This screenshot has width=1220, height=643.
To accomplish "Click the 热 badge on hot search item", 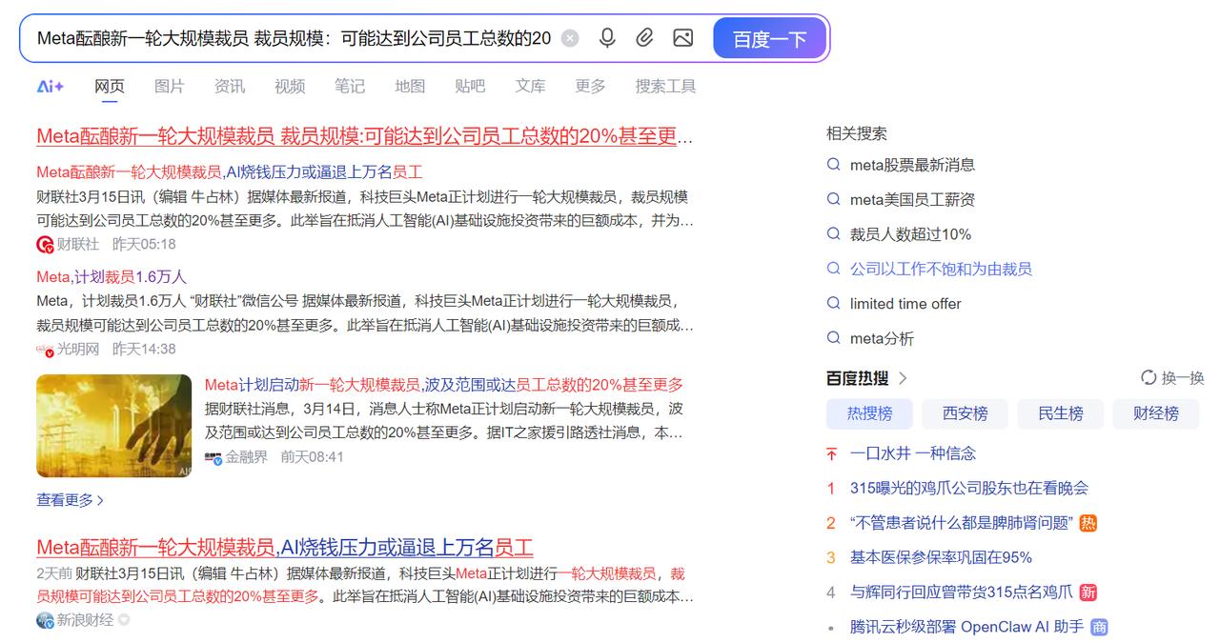I will click(x=1088, y=523).
